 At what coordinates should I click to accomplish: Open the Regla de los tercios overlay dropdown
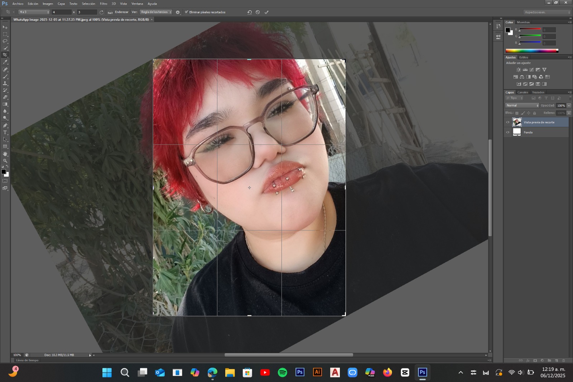pos(156,12)
